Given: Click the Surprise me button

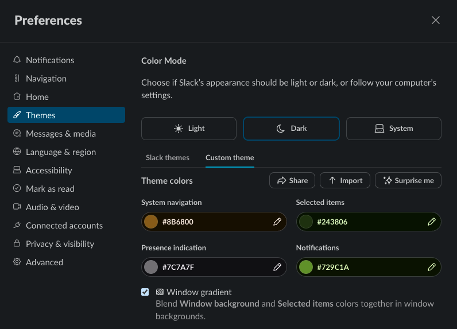Looking at the screenshot, I should coord(408,180).
